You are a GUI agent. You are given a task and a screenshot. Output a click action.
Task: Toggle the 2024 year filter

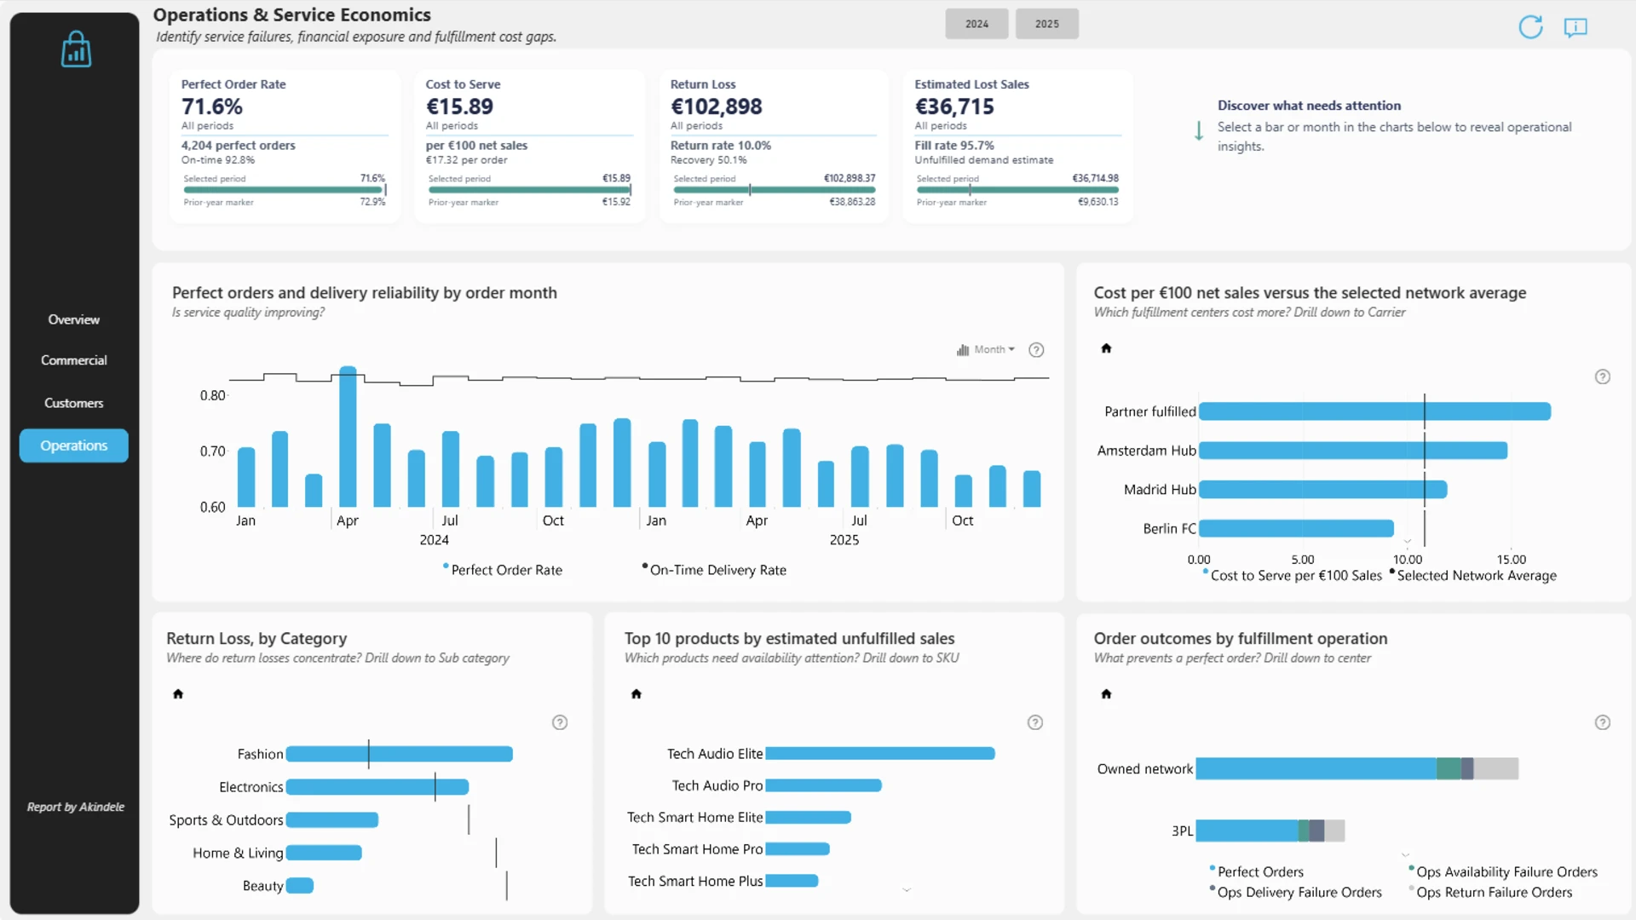click(x=976, y=24)
